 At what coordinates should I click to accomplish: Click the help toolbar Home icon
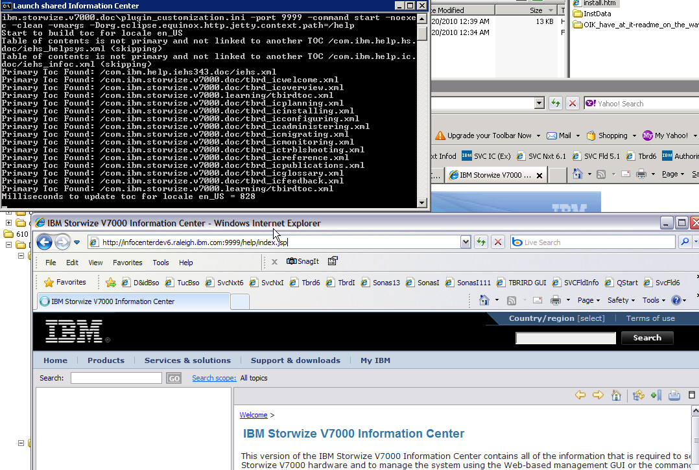616,395
